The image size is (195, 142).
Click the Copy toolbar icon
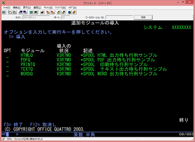click(10, 12)
